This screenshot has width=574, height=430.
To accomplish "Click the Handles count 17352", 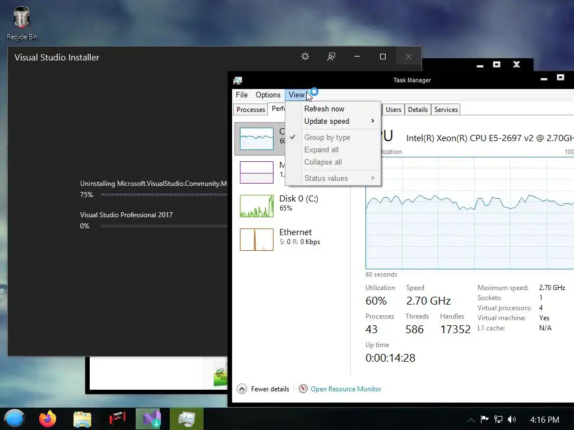I will [455, 329].
